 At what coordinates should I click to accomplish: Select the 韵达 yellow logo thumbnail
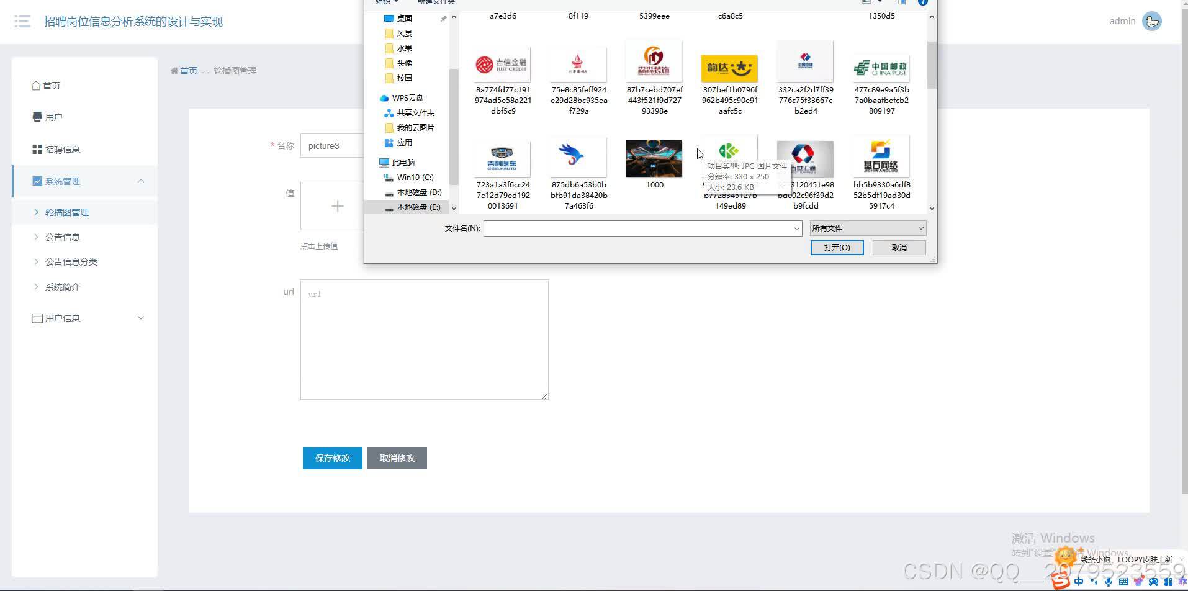(729, 68)
